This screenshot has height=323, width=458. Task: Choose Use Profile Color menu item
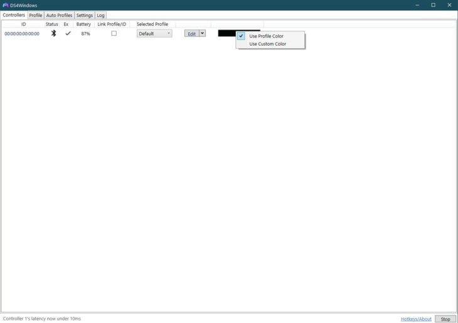click(270, 36)
